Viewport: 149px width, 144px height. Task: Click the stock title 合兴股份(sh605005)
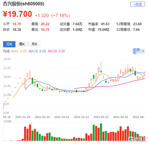pos(24,4)
